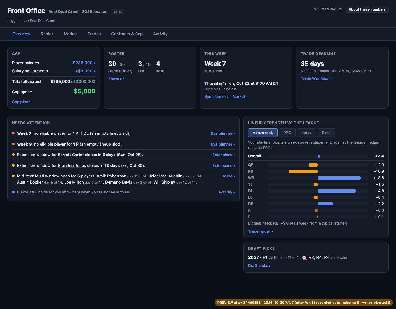Click player name Amik Robertson
The height and width of the screenshot is (309, 396).
point(111,176)
